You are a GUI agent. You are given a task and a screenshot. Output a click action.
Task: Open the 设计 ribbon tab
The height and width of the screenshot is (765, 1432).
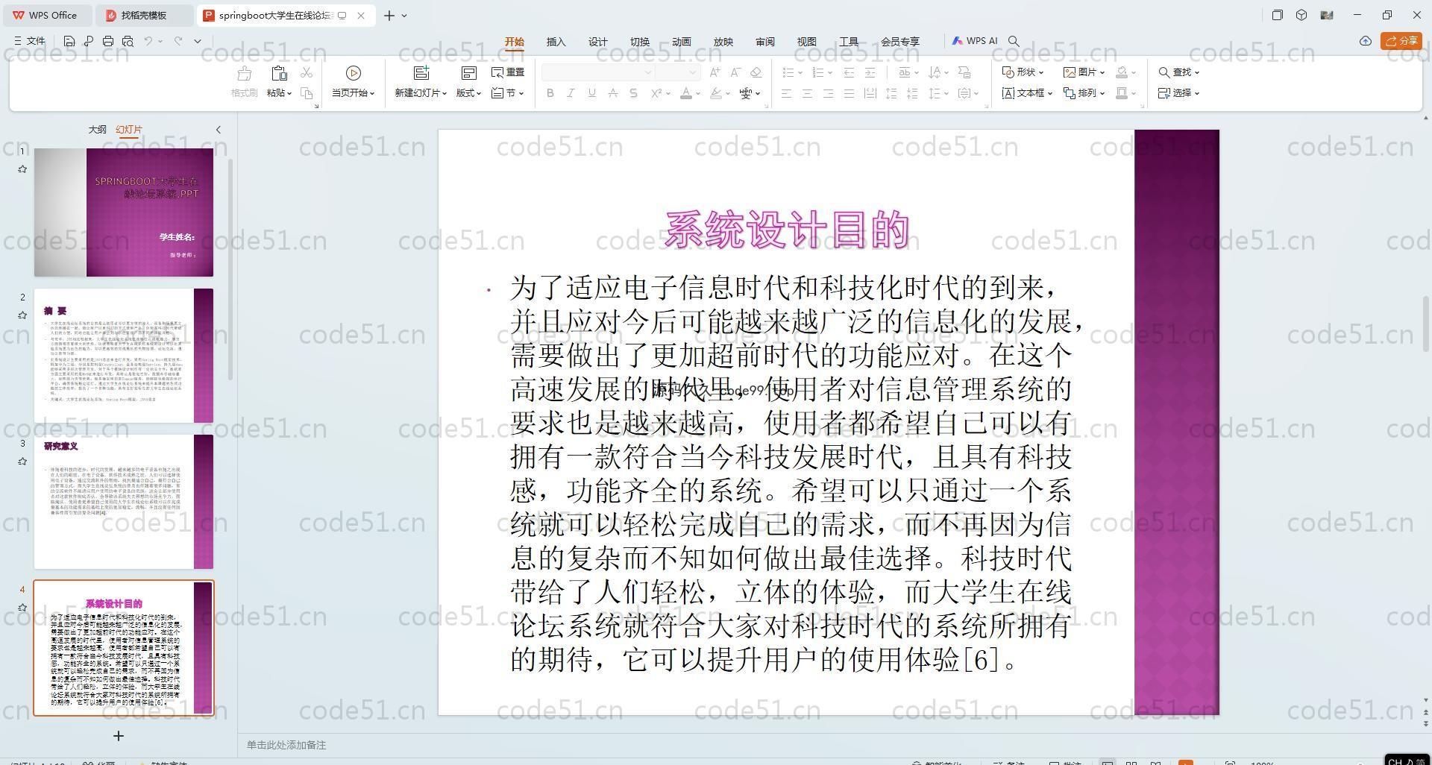coord(598,42)
